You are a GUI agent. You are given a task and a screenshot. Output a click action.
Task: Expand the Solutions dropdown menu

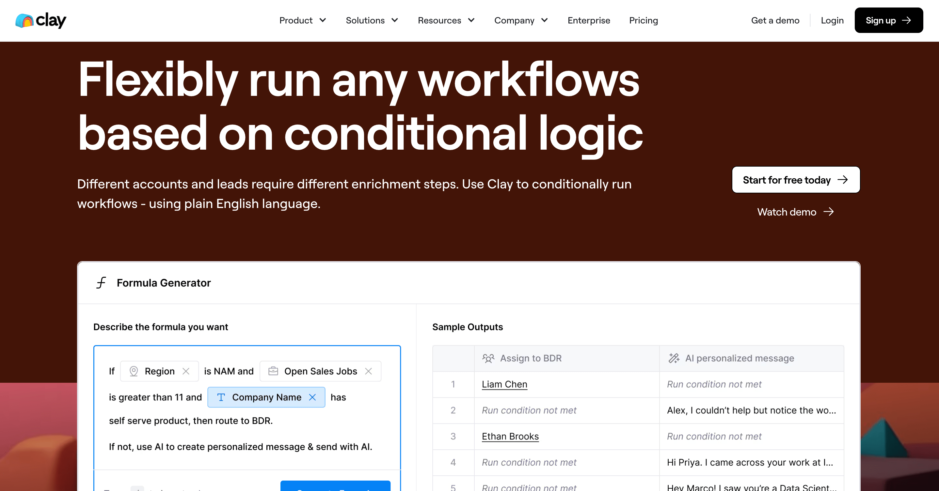point(372,21)
